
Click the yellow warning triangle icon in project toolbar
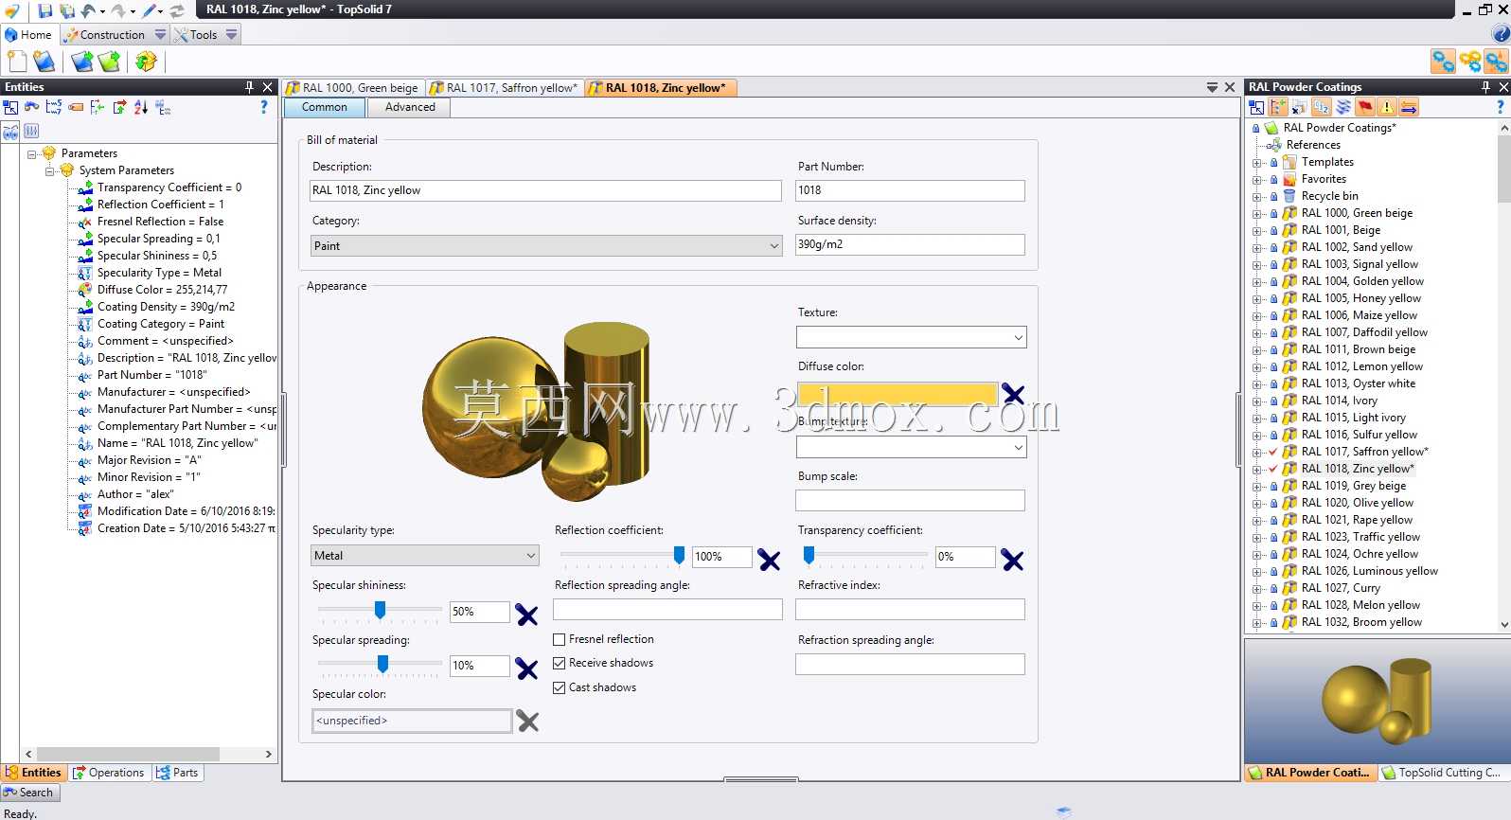1387,107
